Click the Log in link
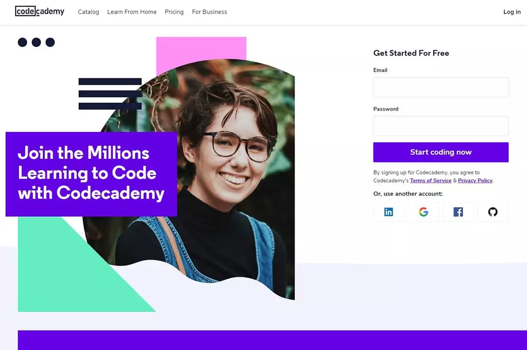The height and width of the screenshot is (350, 527). tap(512, 12)
